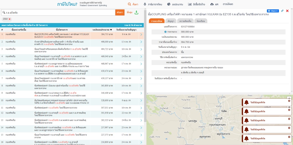This screenshot has height=145, width=293.
Task: Click the green download results icon
Action: coord(137,12)
